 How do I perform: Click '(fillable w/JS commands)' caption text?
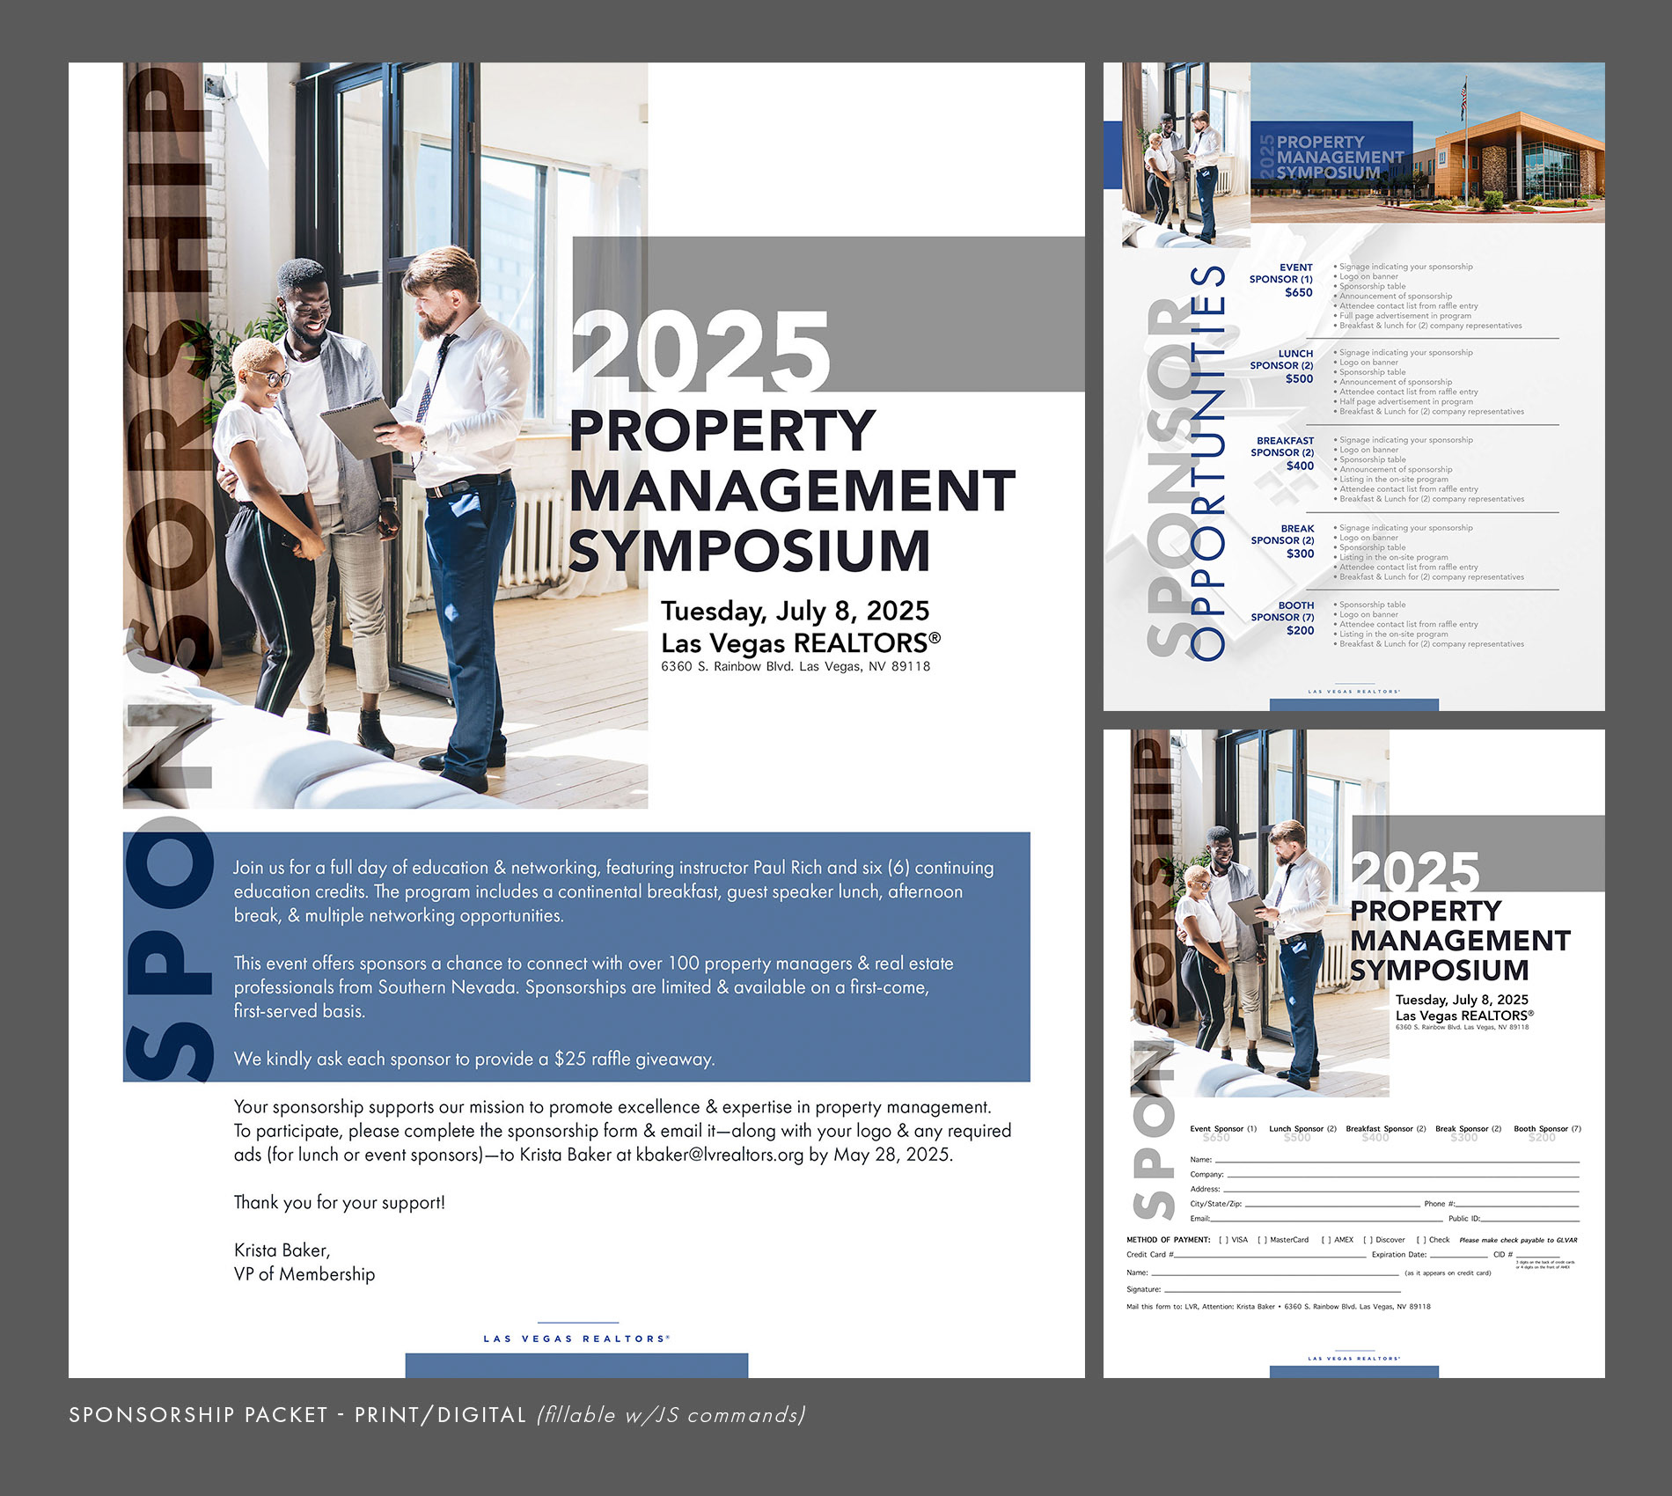coord(671,1415)
